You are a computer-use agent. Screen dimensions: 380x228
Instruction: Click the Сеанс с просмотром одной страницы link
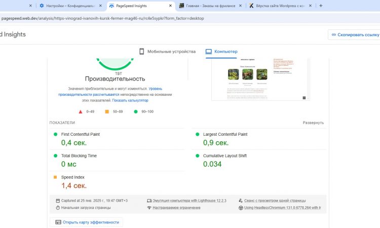coord(275,201)
